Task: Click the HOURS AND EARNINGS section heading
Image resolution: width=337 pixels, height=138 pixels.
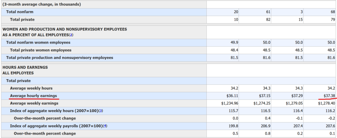Action: [25, 67]
